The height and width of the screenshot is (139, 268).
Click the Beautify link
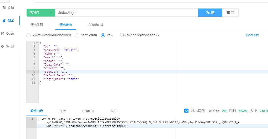pos(252,35)
